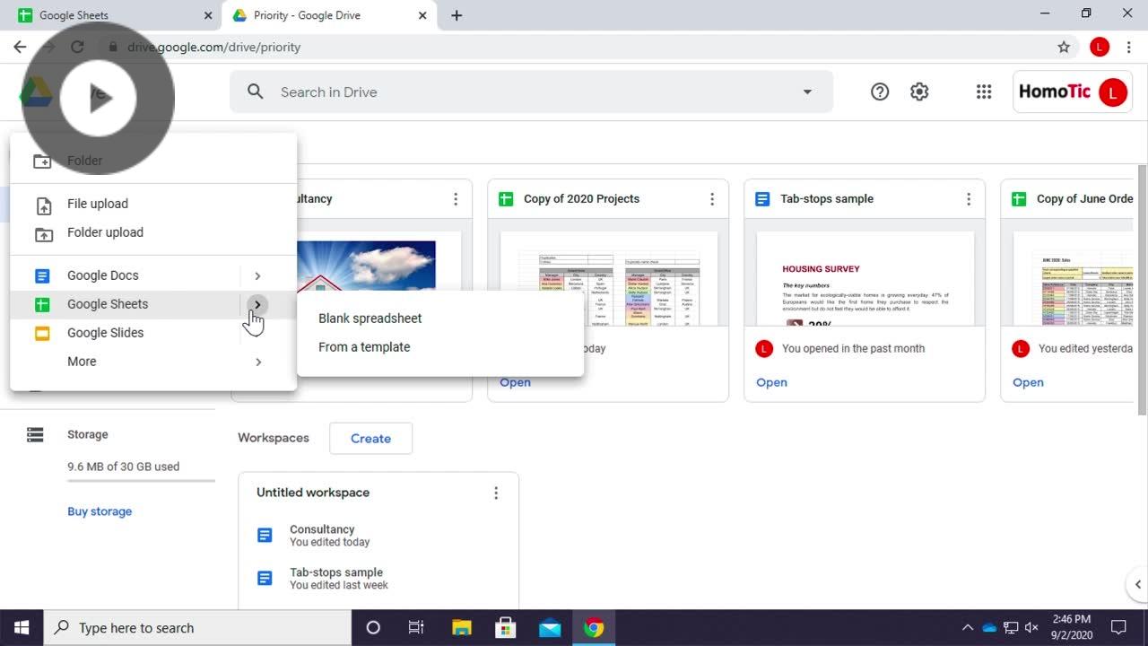Image resolution: width=1148 pixels, height=646 pixels.
Task: Show hidden system tray icons
Action: [967, 628]
